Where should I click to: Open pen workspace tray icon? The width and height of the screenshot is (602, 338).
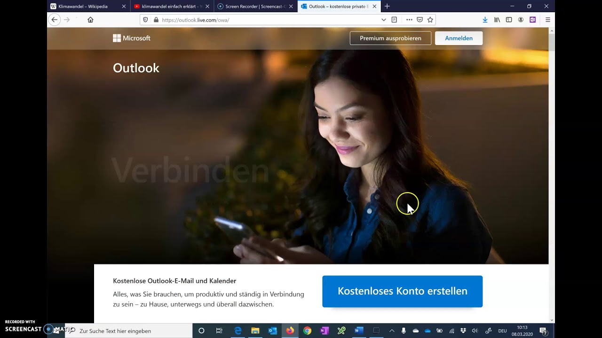(x=488, y=331)
